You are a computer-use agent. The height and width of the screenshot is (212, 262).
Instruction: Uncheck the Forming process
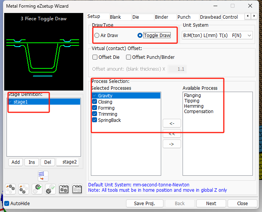pyautogui.click(x=95, y=108)
